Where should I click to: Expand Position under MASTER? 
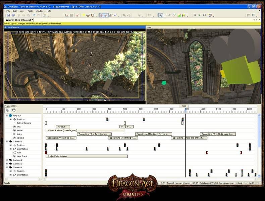(10, 119)
